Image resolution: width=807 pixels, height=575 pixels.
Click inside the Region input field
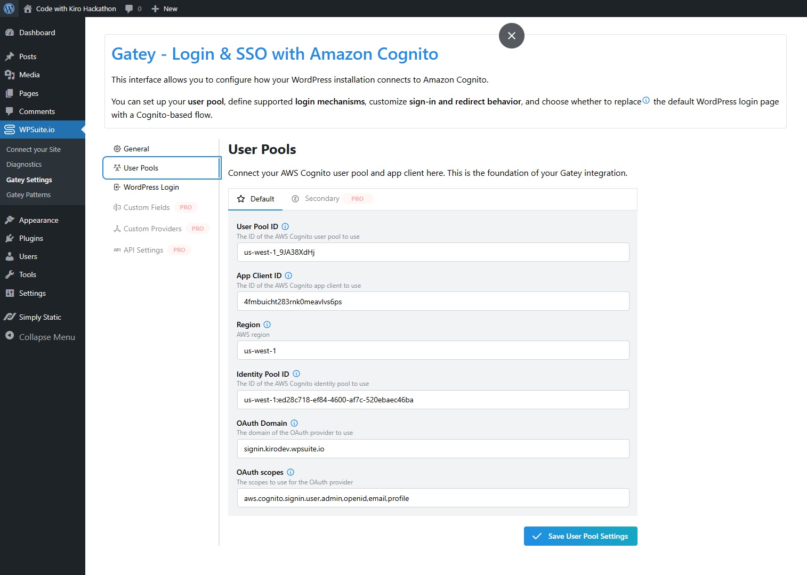pos(433,350)
